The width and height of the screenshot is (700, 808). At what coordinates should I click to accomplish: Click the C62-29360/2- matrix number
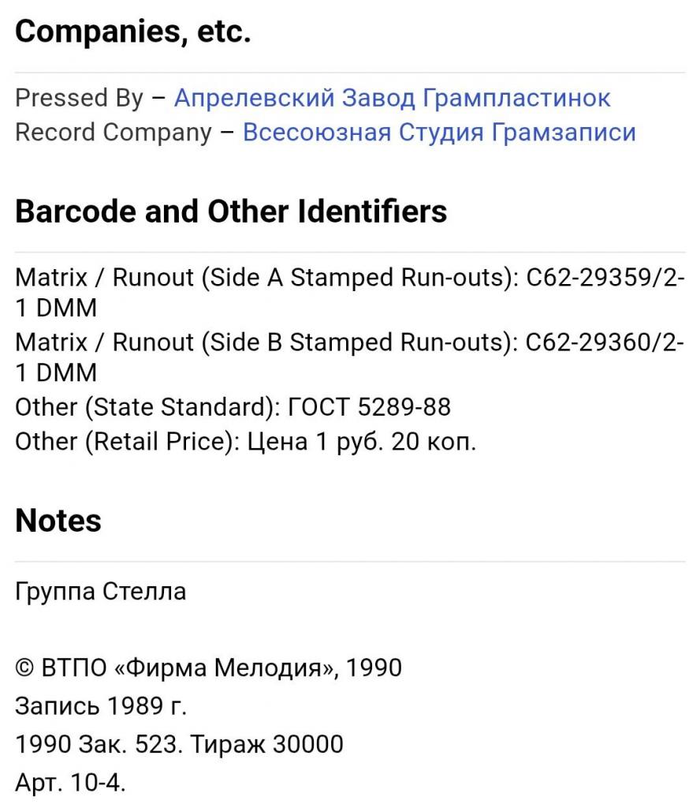605,342
